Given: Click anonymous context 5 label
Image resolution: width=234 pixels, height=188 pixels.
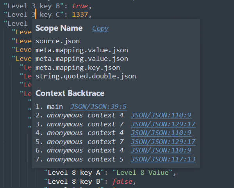Looking at the screenshot, I should click(85, 159).
